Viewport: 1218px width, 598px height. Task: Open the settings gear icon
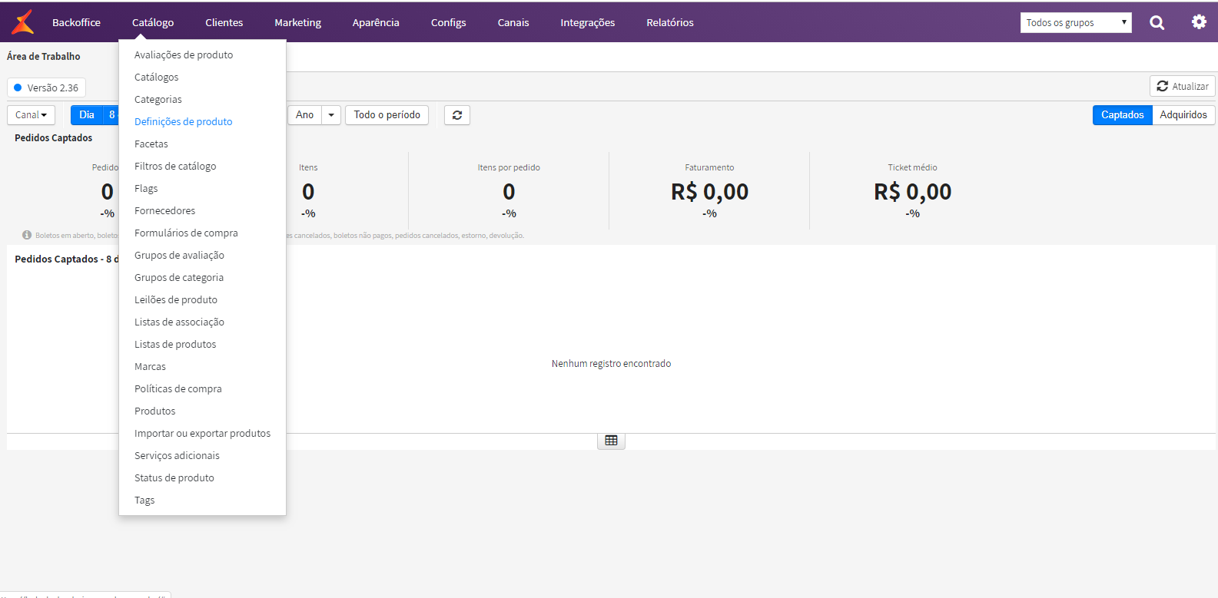pyautogui.click(x=1199, y=21)
